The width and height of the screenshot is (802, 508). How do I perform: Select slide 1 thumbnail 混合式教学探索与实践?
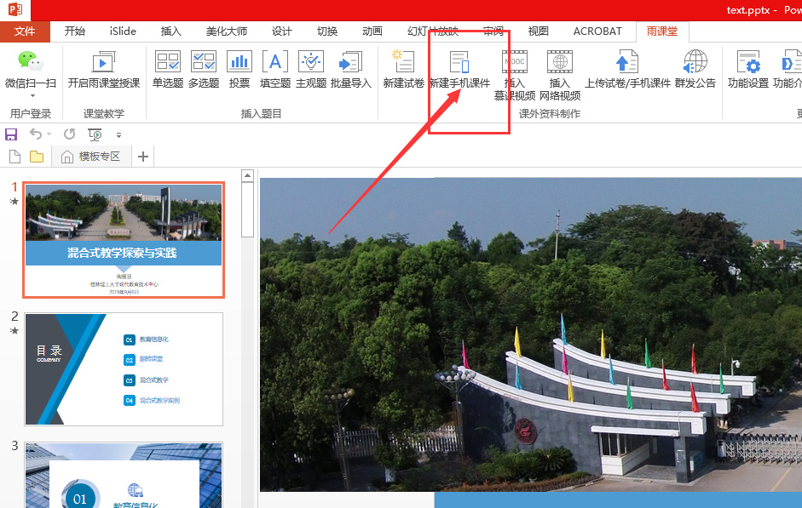(x=124, y=240)
